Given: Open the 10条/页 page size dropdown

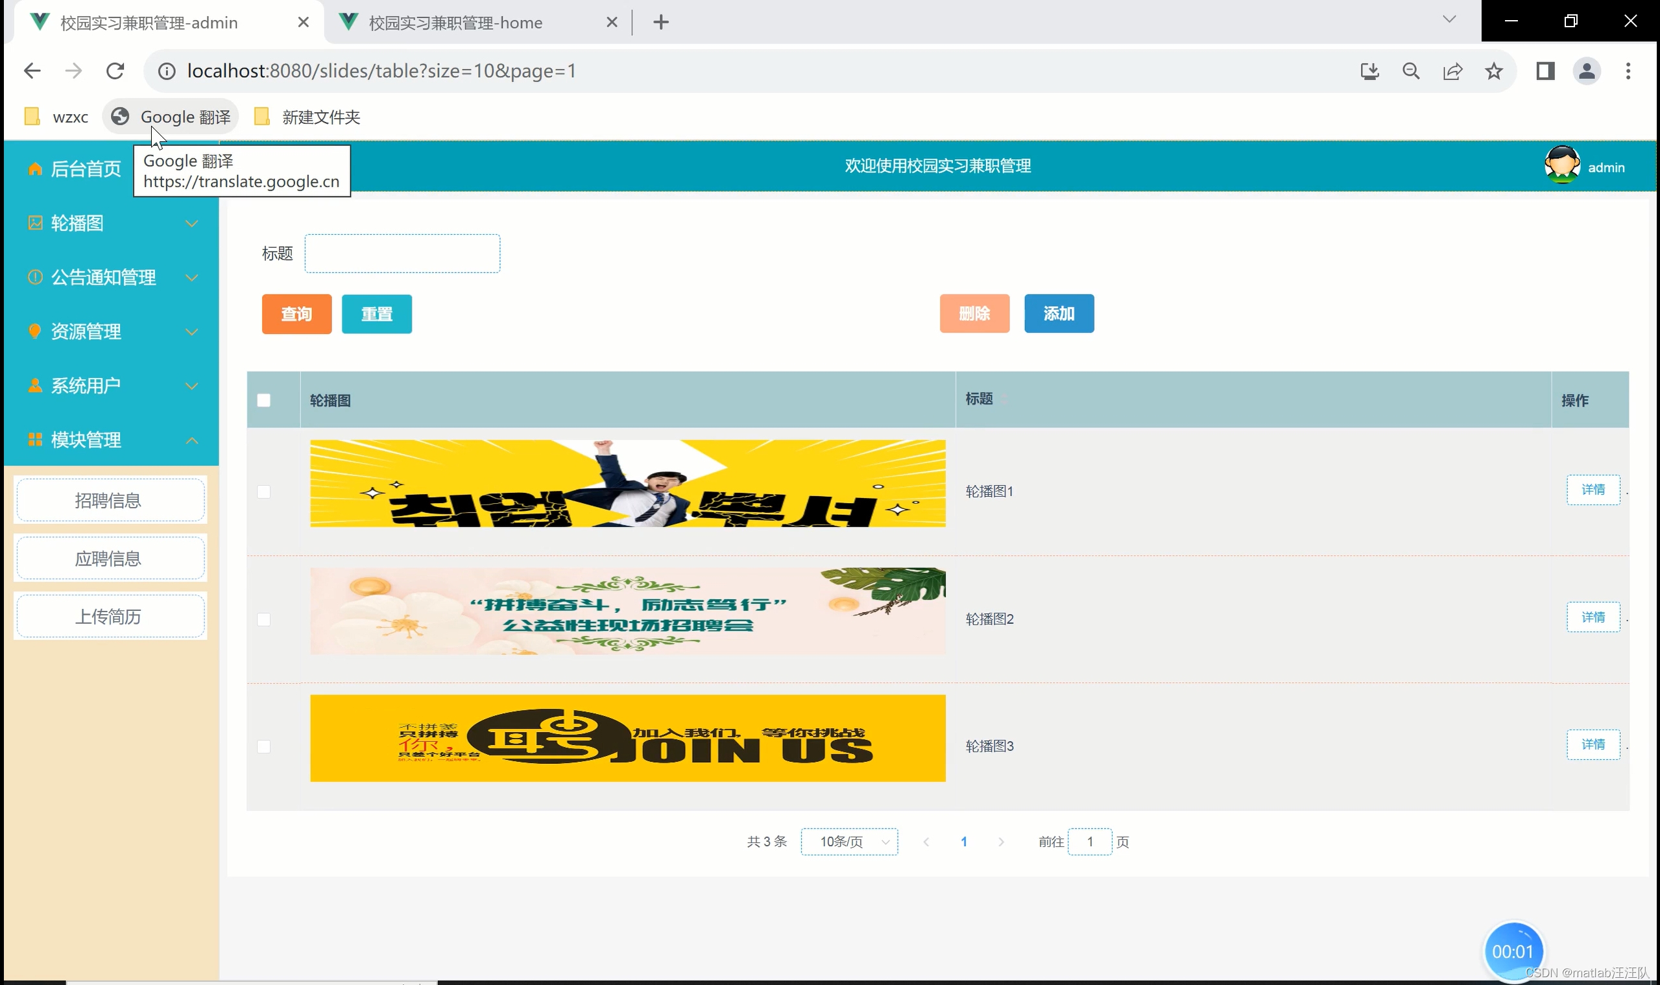Looking at the screenshot, I should (849, 842).
